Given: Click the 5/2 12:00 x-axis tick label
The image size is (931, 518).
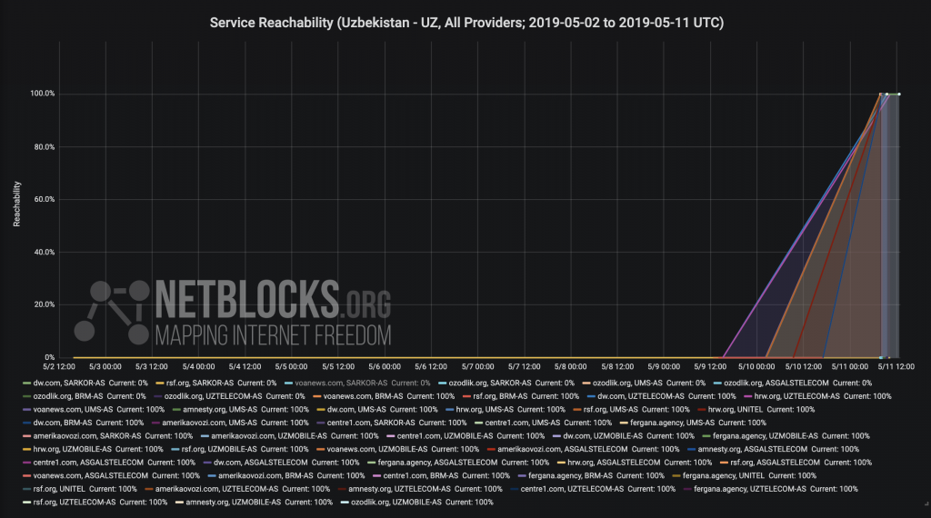Looking at the screenshot, I should click(59, 367).
